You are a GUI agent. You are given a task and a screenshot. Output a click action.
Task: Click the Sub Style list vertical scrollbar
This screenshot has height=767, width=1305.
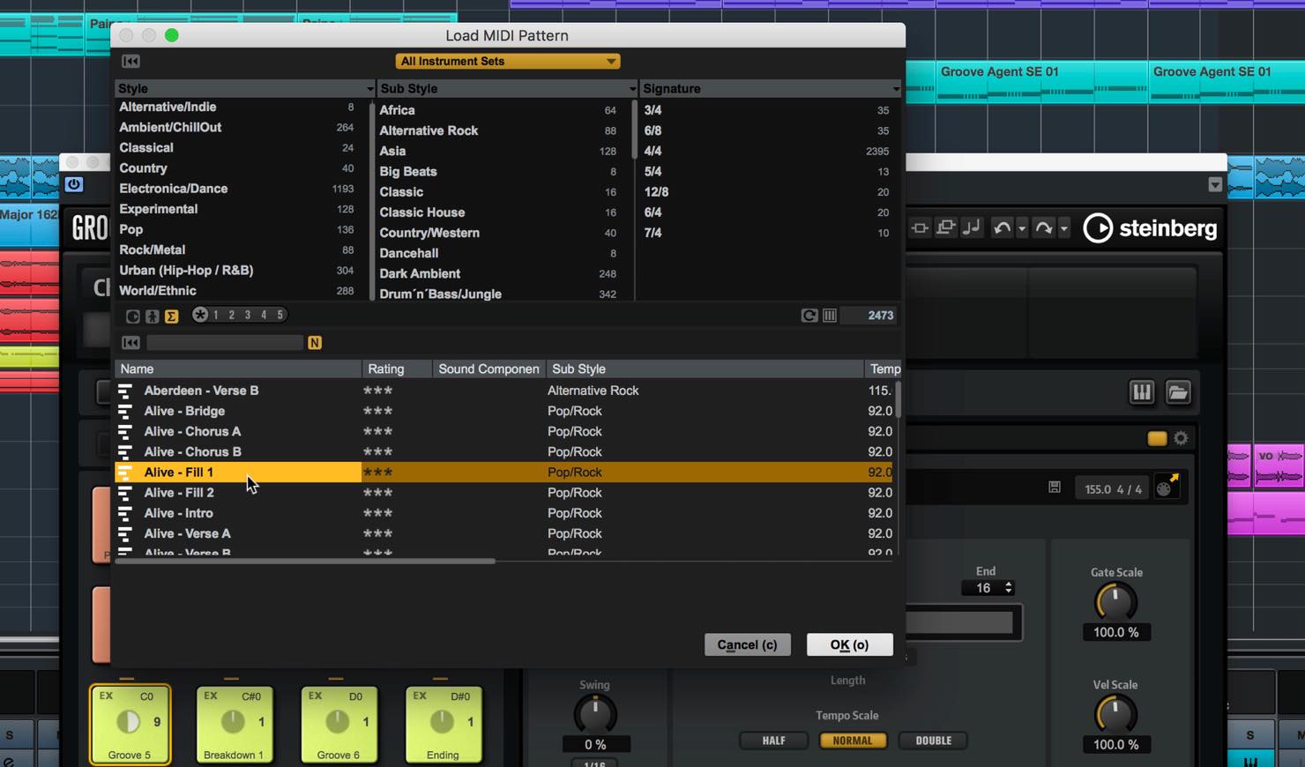coord(634,129)
